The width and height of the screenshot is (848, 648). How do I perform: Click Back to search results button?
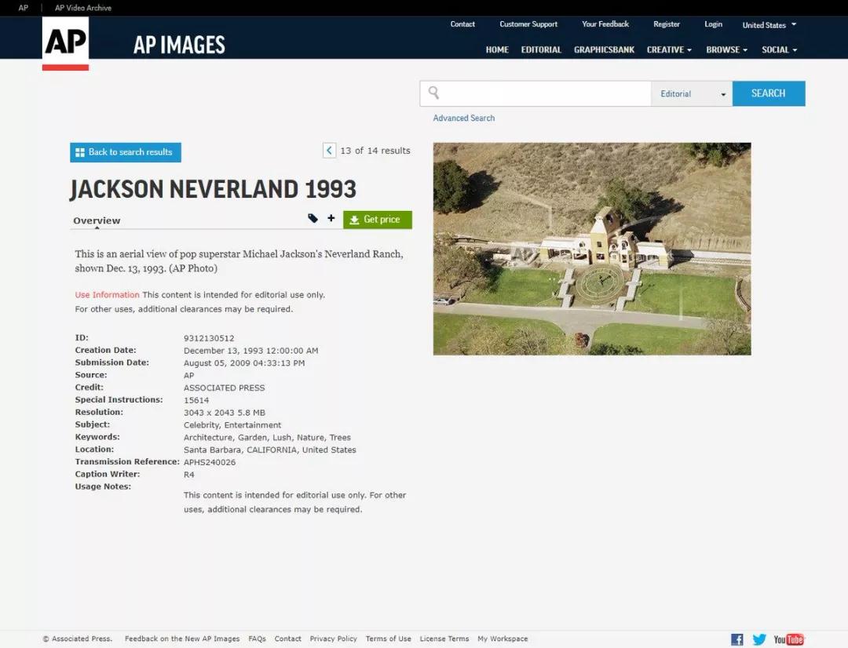click(x=126, y=152)
